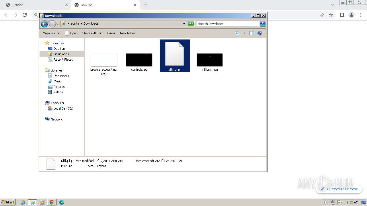Launch Internet Explorer from taskbar

[x=23, y=202]
